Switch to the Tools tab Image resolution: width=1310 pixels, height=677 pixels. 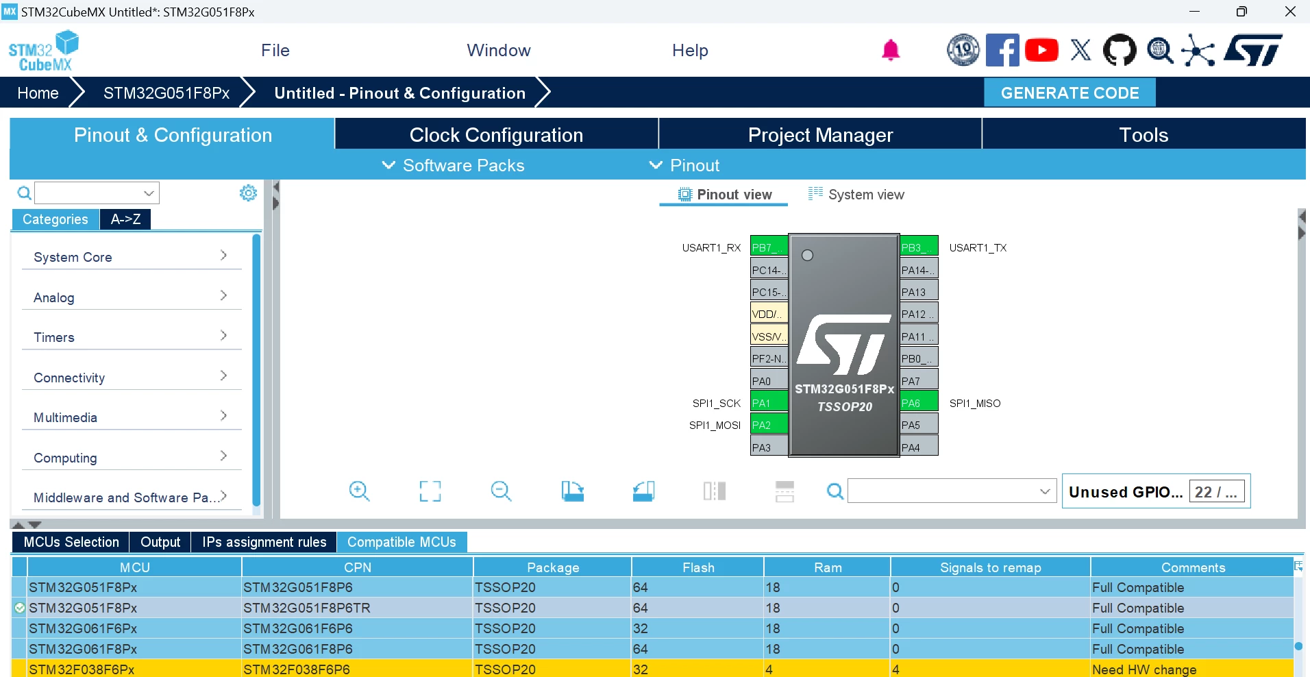(1144, 134)
